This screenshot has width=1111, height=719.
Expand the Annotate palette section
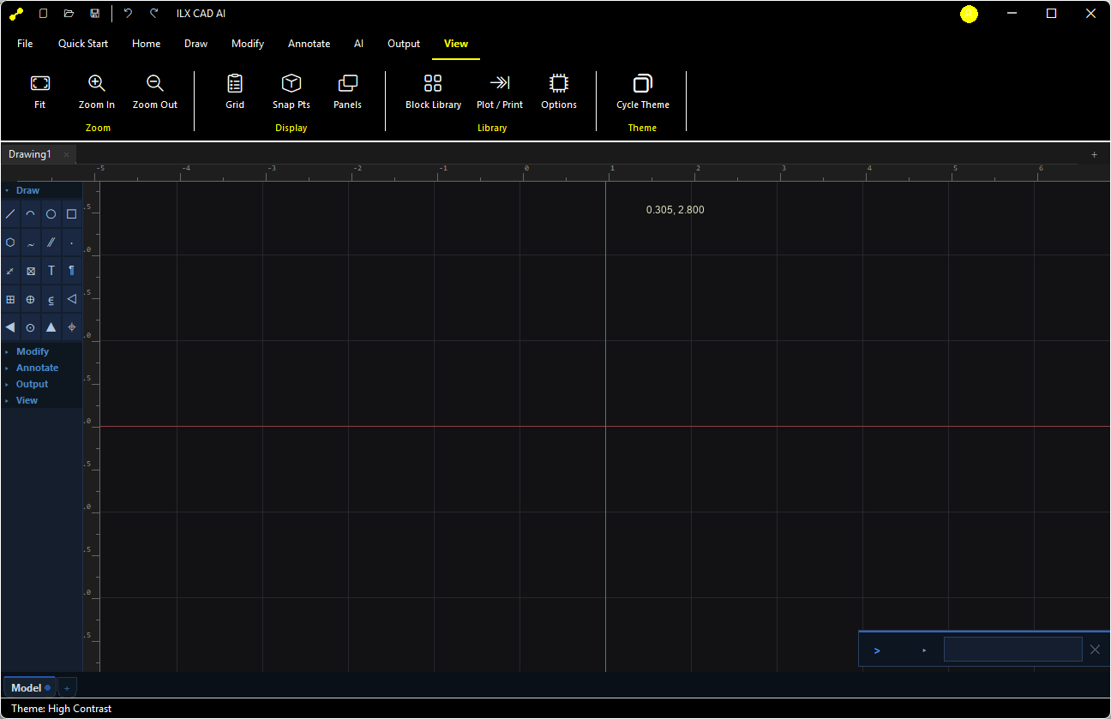pos(41,368)
